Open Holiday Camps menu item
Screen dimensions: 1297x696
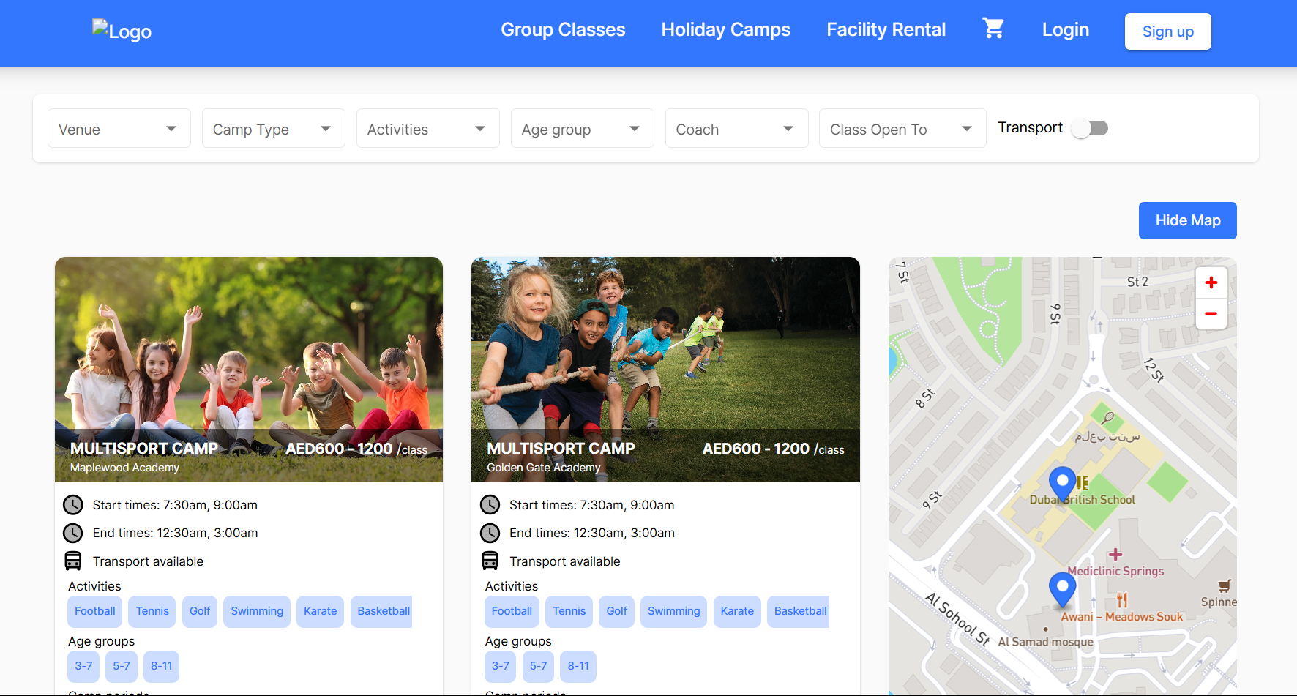(725, 30)
